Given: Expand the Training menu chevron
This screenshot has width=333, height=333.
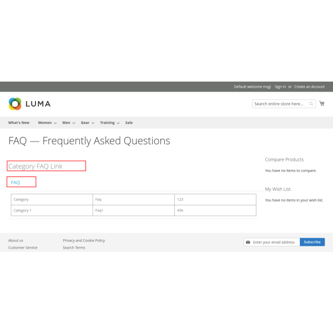Looking at the screenshot, I should tap(118, 123).
